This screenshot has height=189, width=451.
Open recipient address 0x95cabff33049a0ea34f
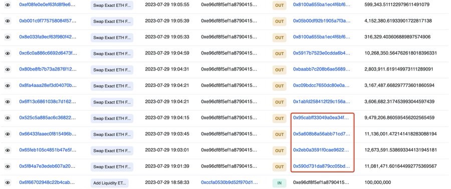322,117
